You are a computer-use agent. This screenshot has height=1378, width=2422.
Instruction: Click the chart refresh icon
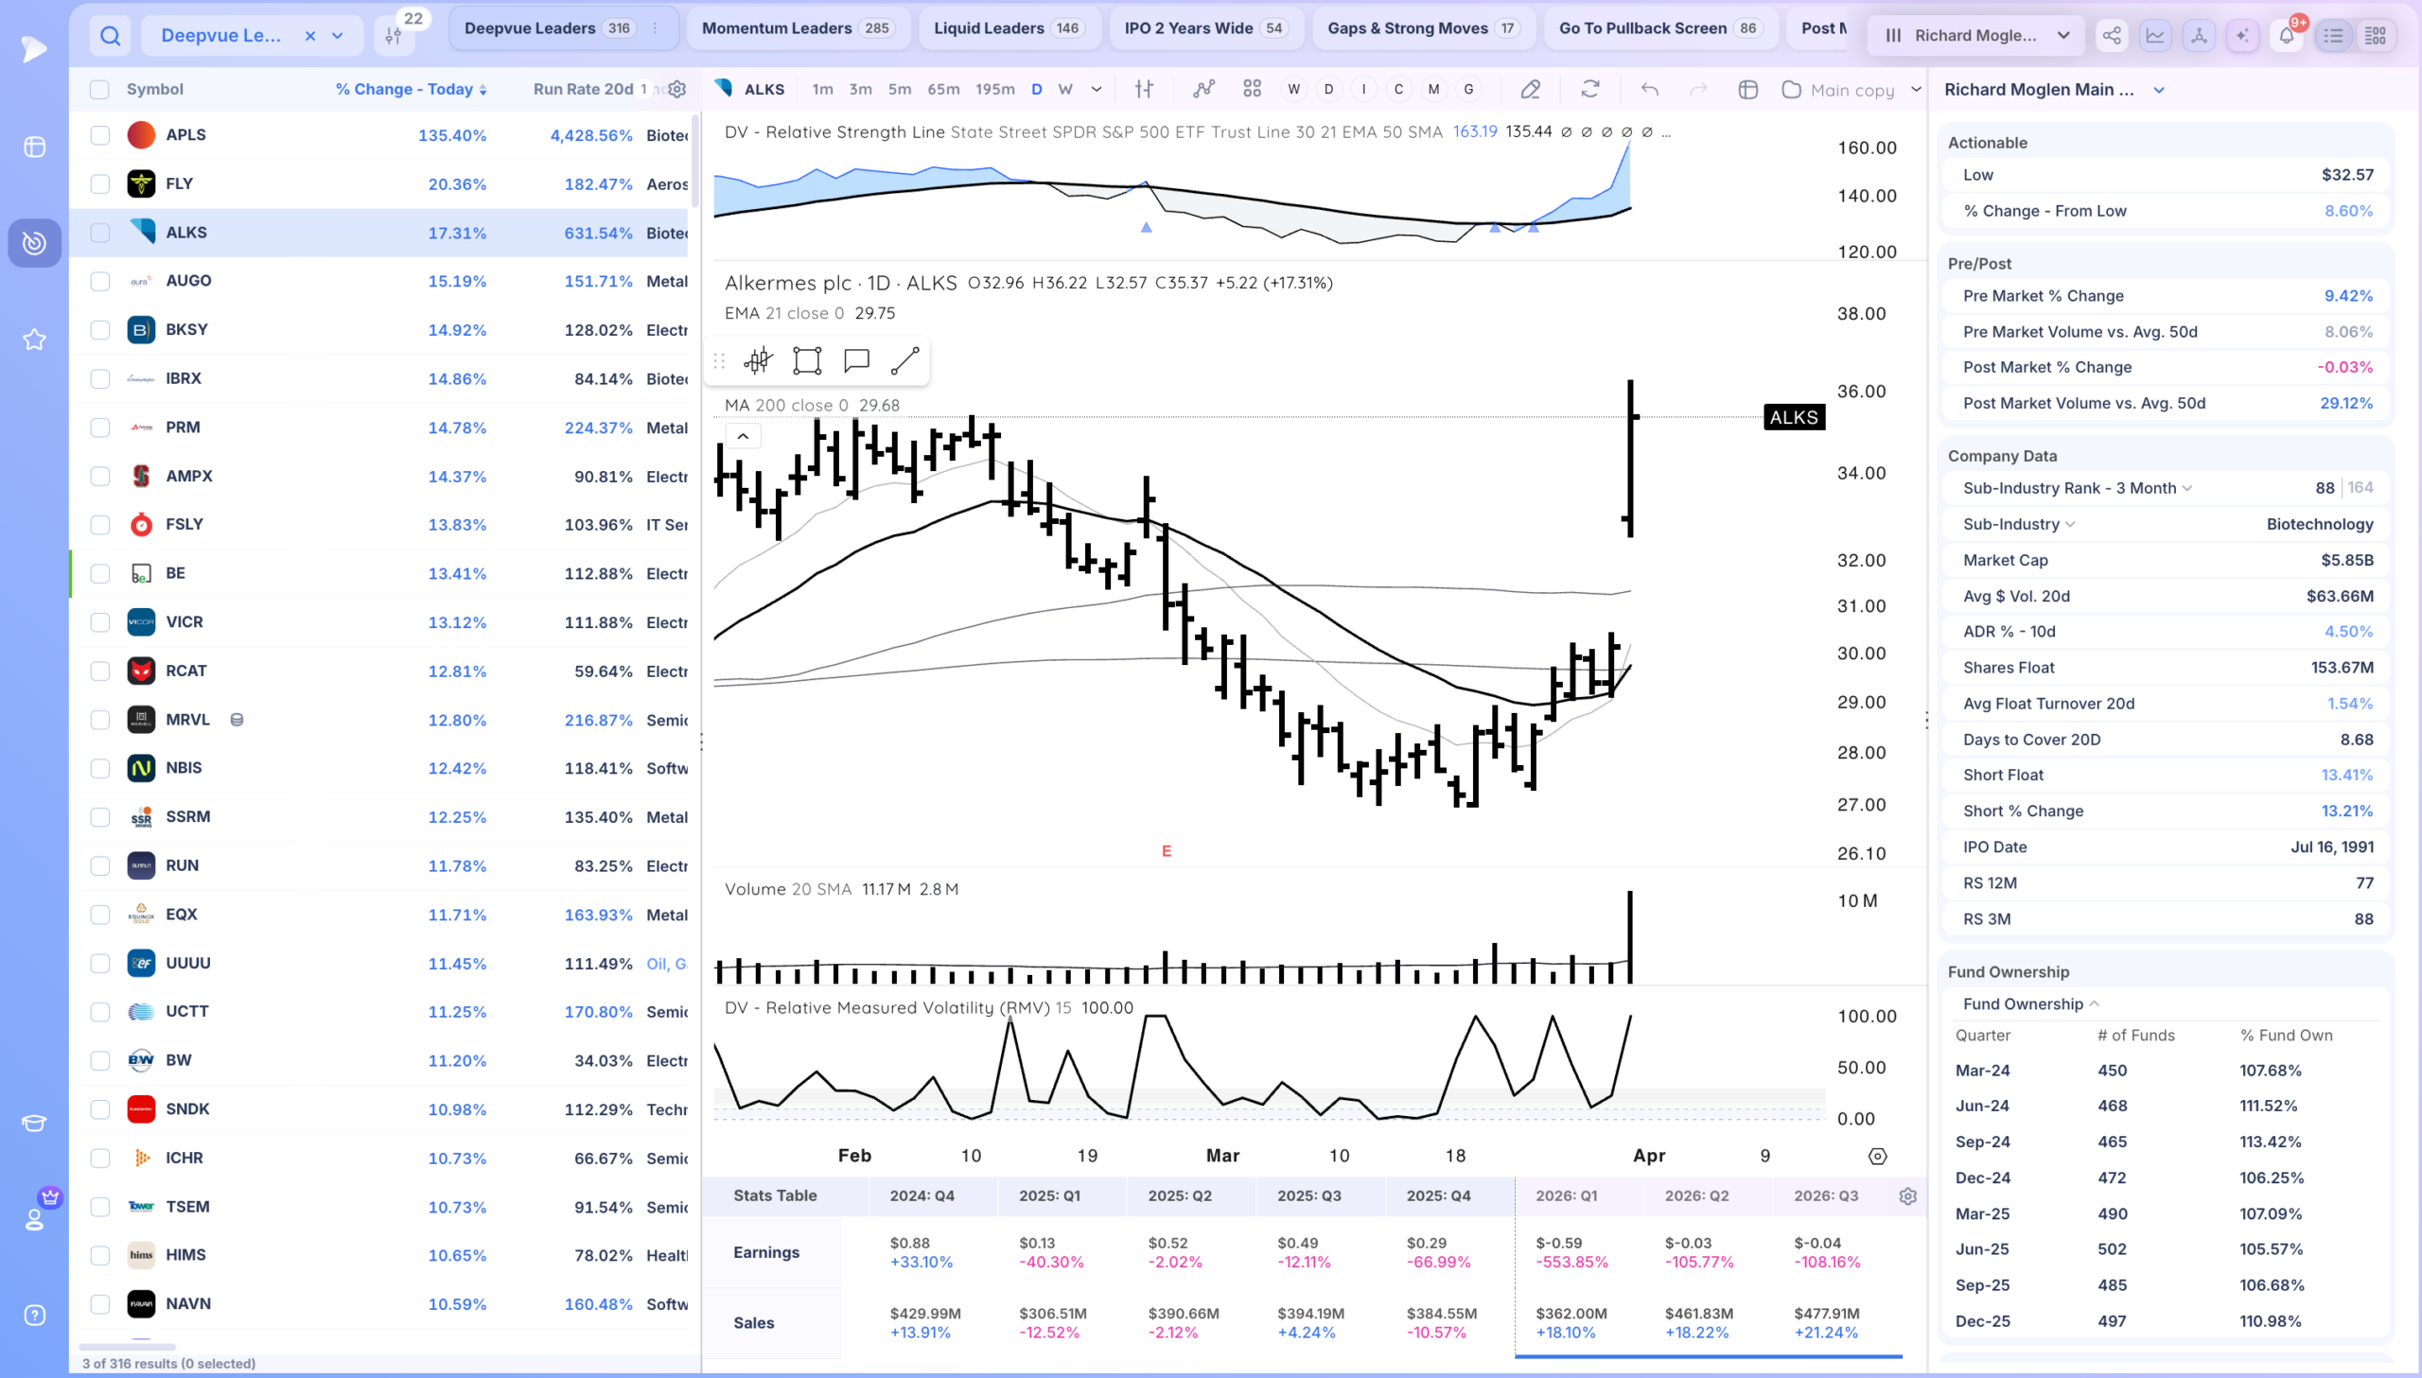point(1590,89)
